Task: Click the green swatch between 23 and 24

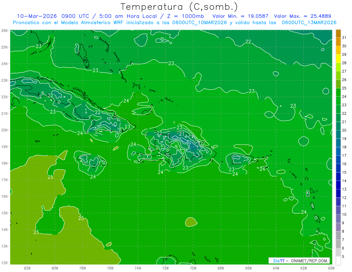Action: 338,101
